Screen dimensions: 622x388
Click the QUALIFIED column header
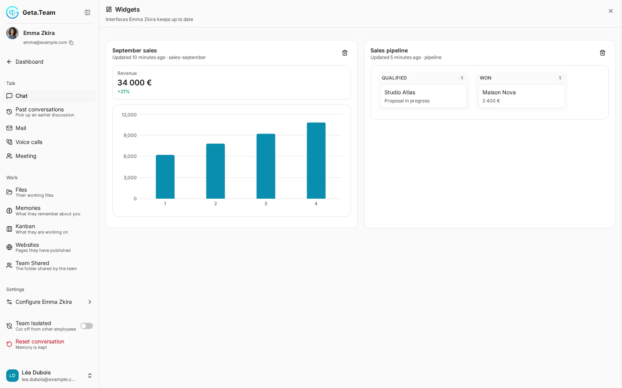pos(394,78)
